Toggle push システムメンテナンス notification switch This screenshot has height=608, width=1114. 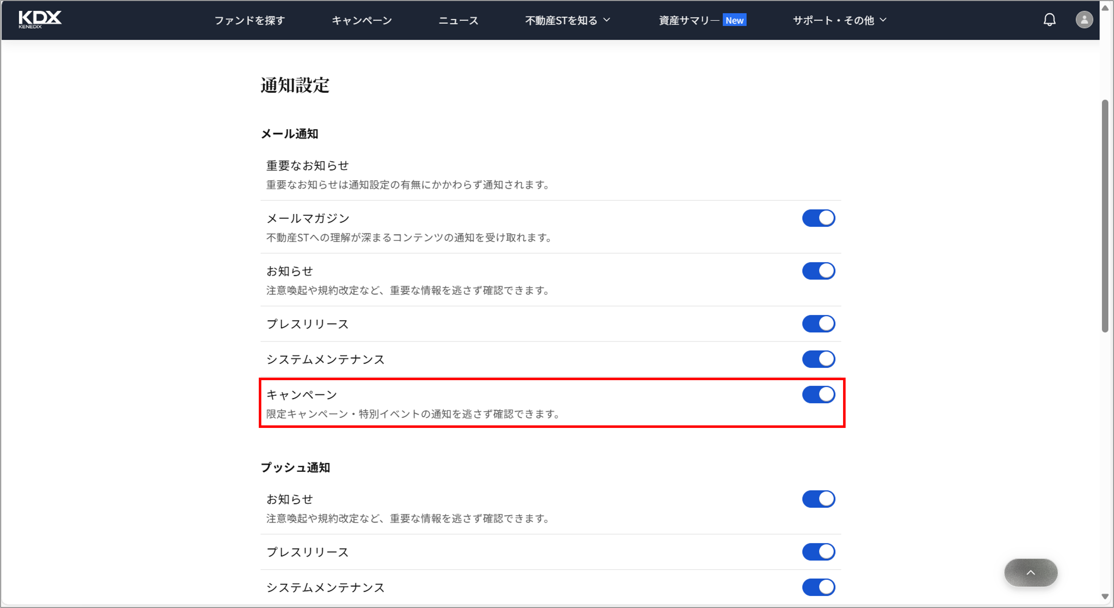point(818,587)
